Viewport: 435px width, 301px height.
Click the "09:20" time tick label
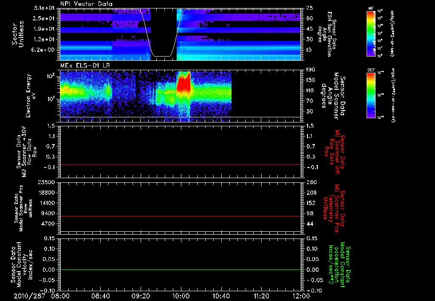pos(141,296)
